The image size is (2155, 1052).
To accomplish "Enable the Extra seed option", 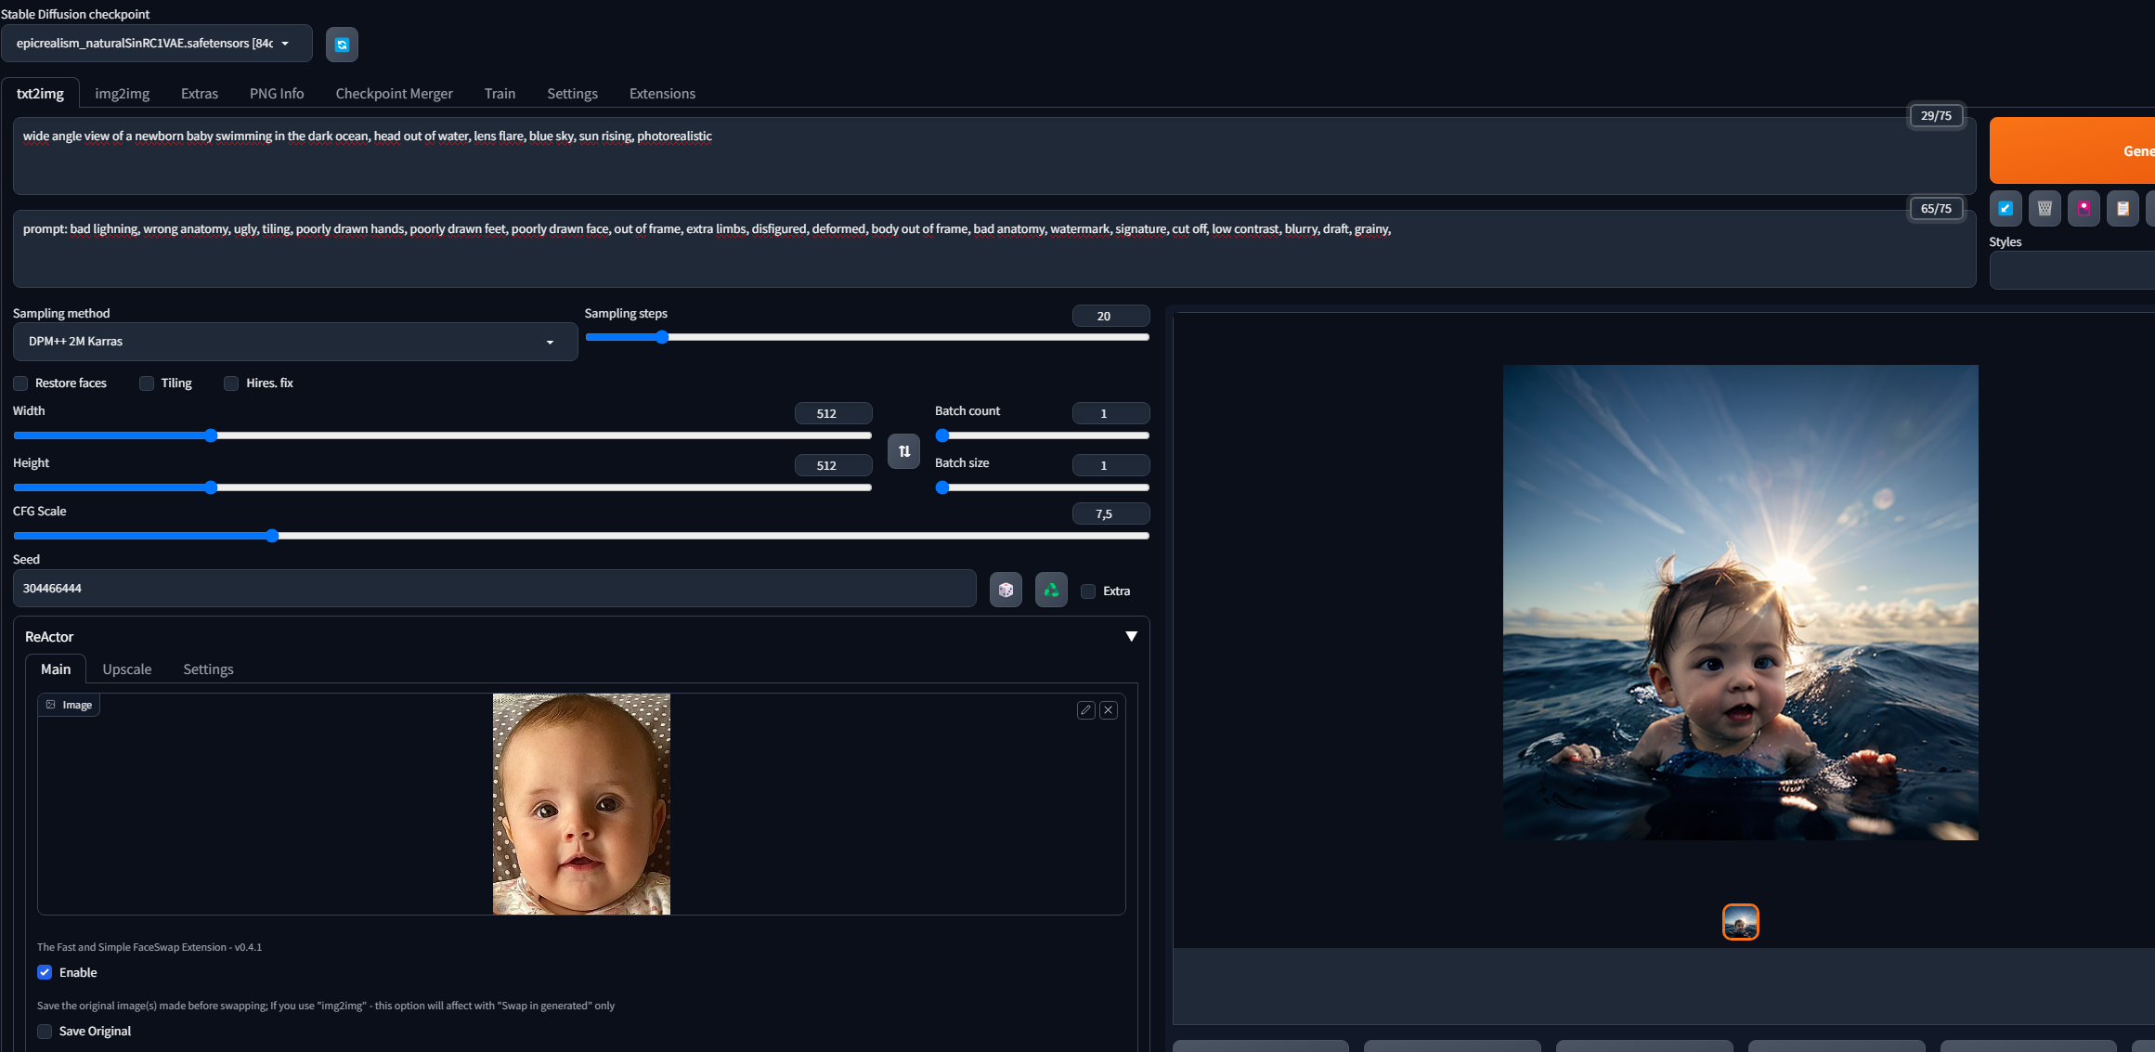I will point(1088,591).
